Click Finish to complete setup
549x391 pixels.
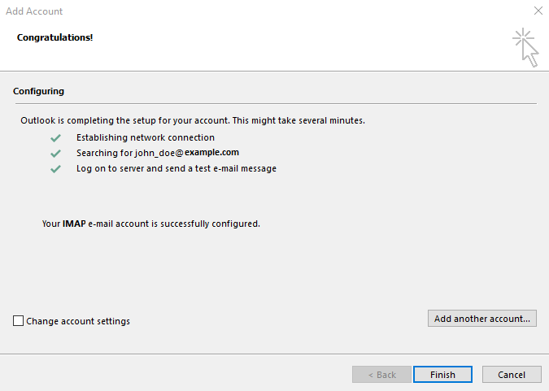[442, 375]
